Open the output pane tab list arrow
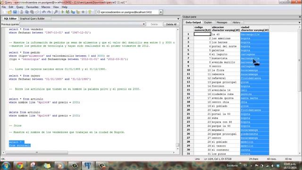 (300, 23)
